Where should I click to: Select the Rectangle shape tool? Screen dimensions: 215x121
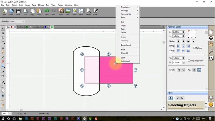tap(3, 67)
